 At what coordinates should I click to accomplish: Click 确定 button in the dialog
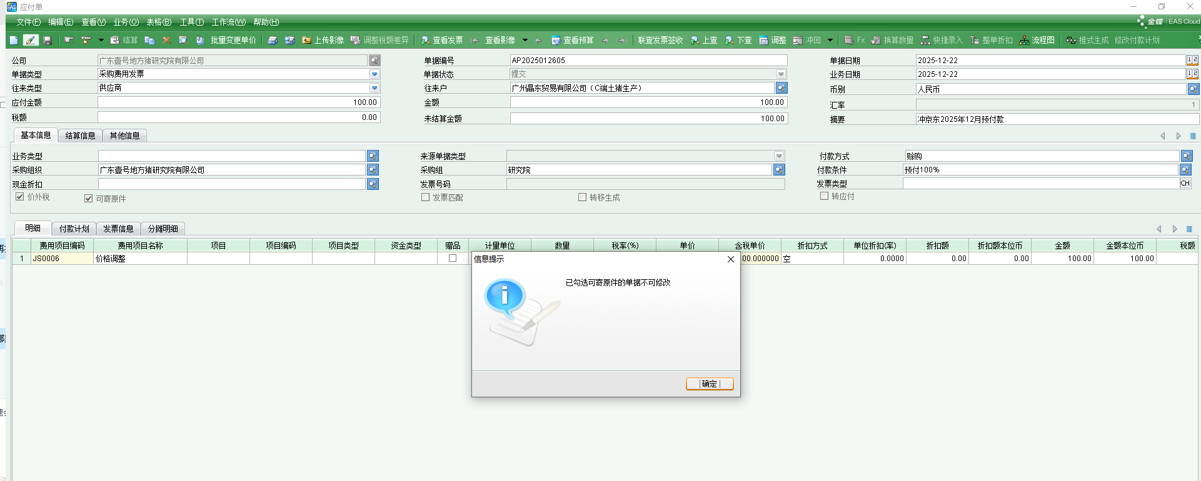pos(709,384)
